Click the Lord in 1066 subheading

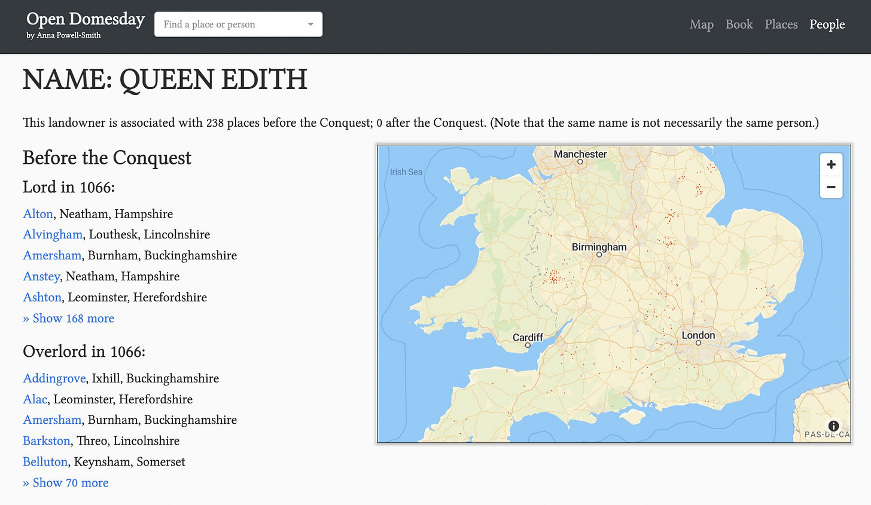click(x=69, y=187)
